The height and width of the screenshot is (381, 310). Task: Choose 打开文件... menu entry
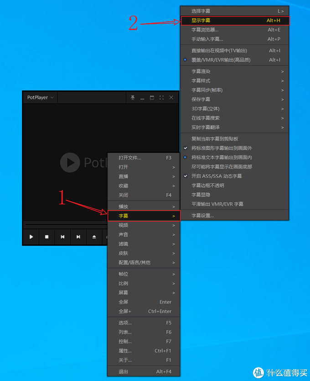coord(144,158)
